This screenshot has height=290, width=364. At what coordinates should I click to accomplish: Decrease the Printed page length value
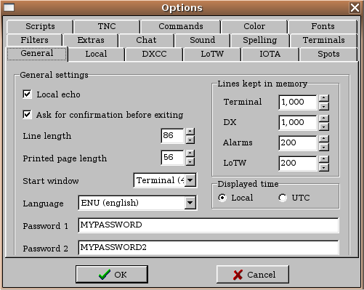(190, 161)
